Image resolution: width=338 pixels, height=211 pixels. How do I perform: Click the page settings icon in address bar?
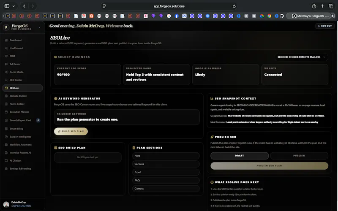(104, 6)
